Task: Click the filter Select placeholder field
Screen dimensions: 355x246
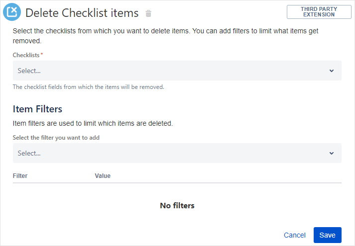Action: 169,154
